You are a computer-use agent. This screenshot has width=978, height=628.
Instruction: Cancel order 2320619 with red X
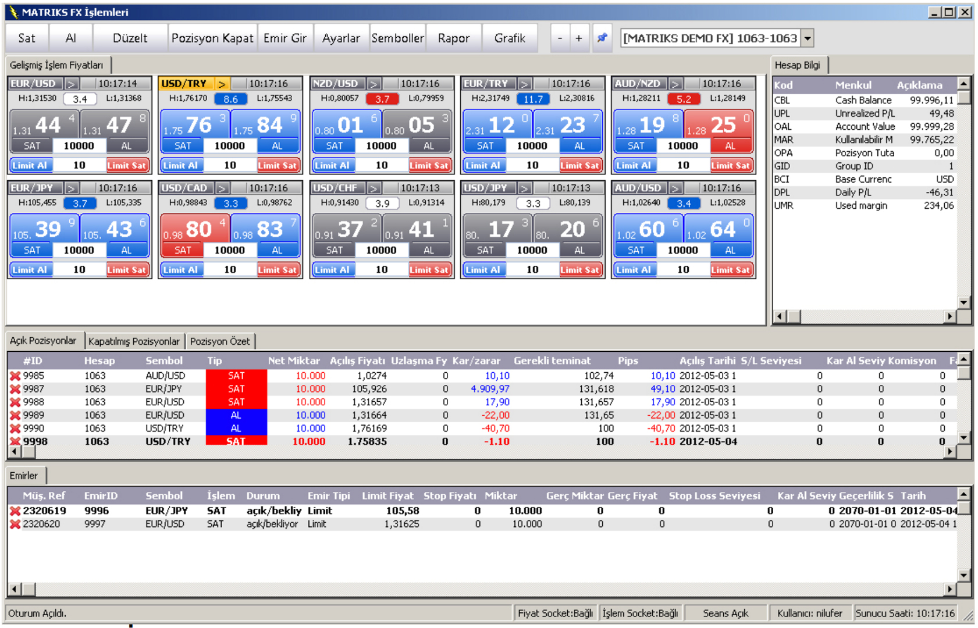(x=15, y=511)
